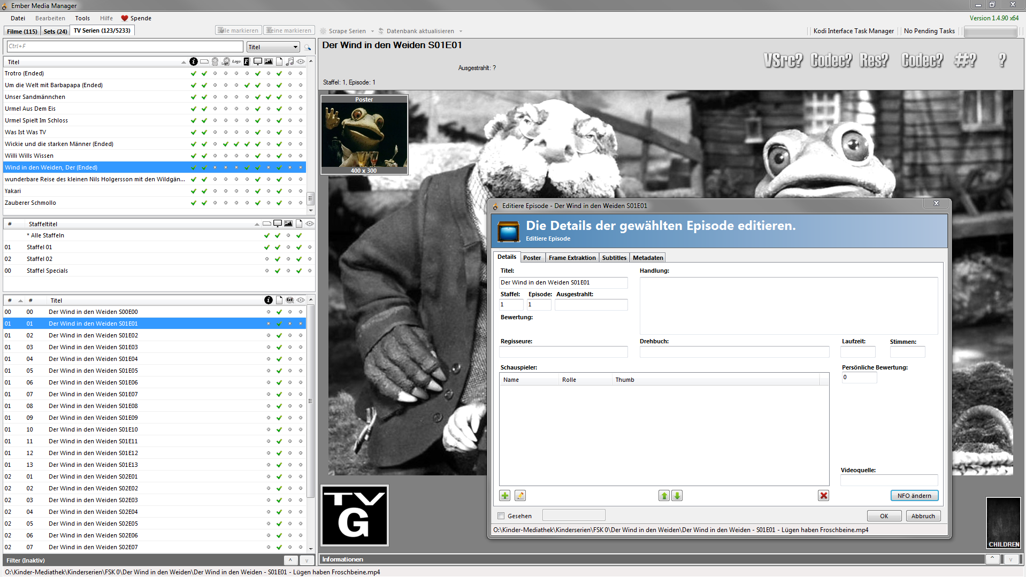
Task: Open Kodi Interface Task Manager
Action: pos(853,31)
